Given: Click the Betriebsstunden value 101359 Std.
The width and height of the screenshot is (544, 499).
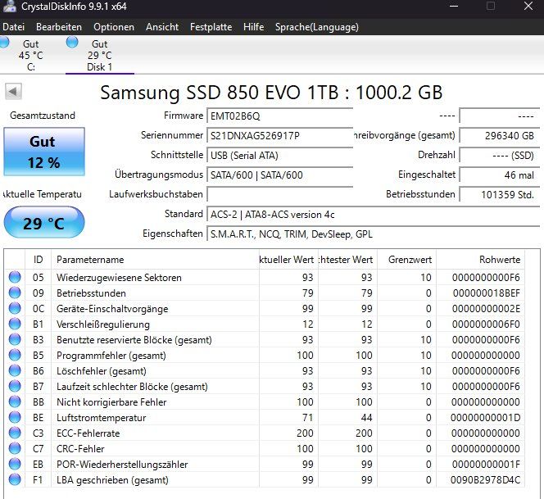Looking at the screenshot, I should [500, 194].
